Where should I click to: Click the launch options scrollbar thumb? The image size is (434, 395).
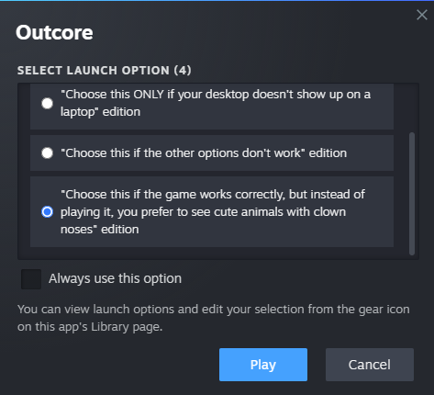point(412,194)
